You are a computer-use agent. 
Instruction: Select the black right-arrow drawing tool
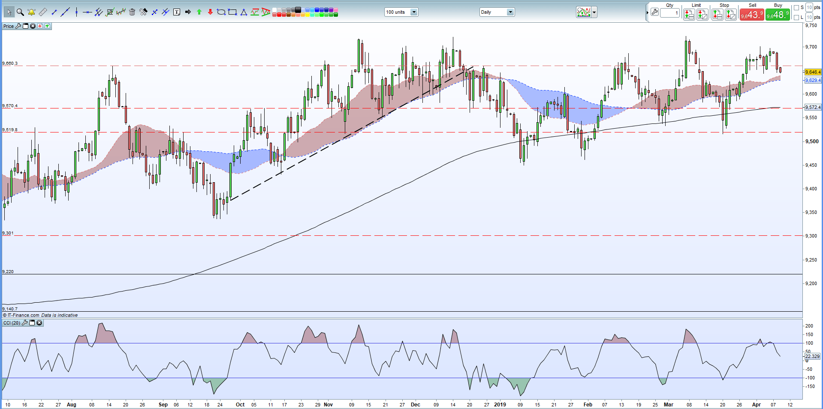point(188,12)
